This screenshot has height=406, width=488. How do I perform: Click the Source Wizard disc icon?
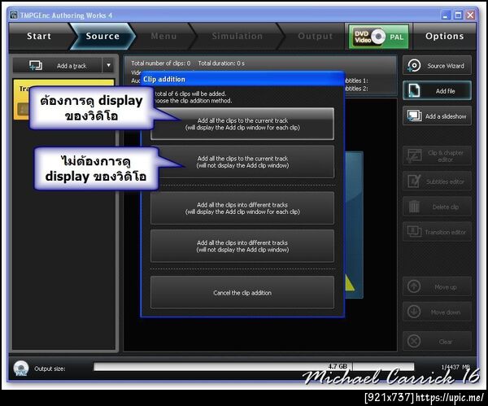pyautogui.click(x=414, y=66)
